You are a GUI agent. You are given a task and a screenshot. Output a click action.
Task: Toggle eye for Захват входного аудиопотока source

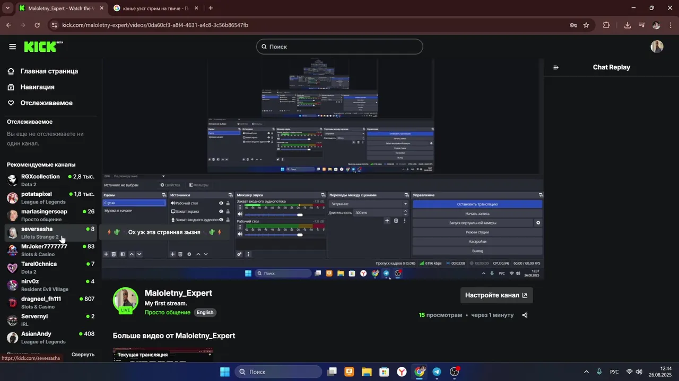[x=221, y=219]
